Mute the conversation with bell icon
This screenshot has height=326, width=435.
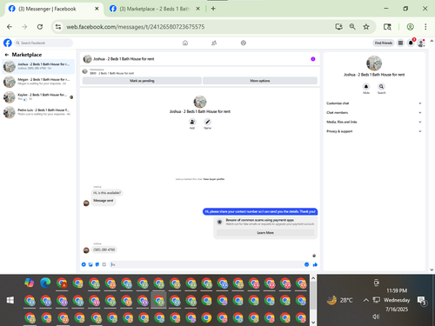pos(366,86)
